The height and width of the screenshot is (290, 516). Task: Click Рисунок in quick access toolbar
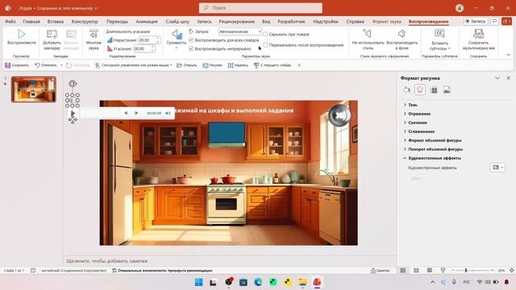pyautogui.click(x=212, y=65)
